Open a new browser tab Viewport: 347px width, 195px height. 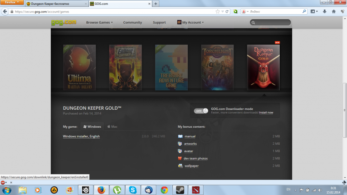(155, 4)
